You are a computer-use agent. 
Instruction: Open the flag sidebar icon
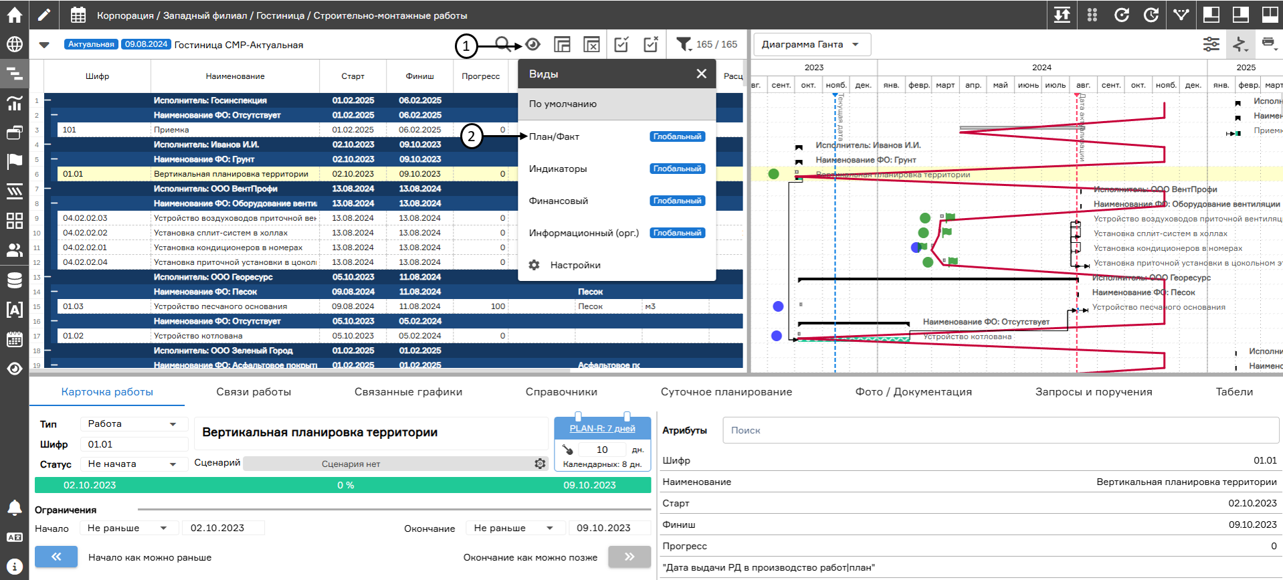[x=14, y=161]
